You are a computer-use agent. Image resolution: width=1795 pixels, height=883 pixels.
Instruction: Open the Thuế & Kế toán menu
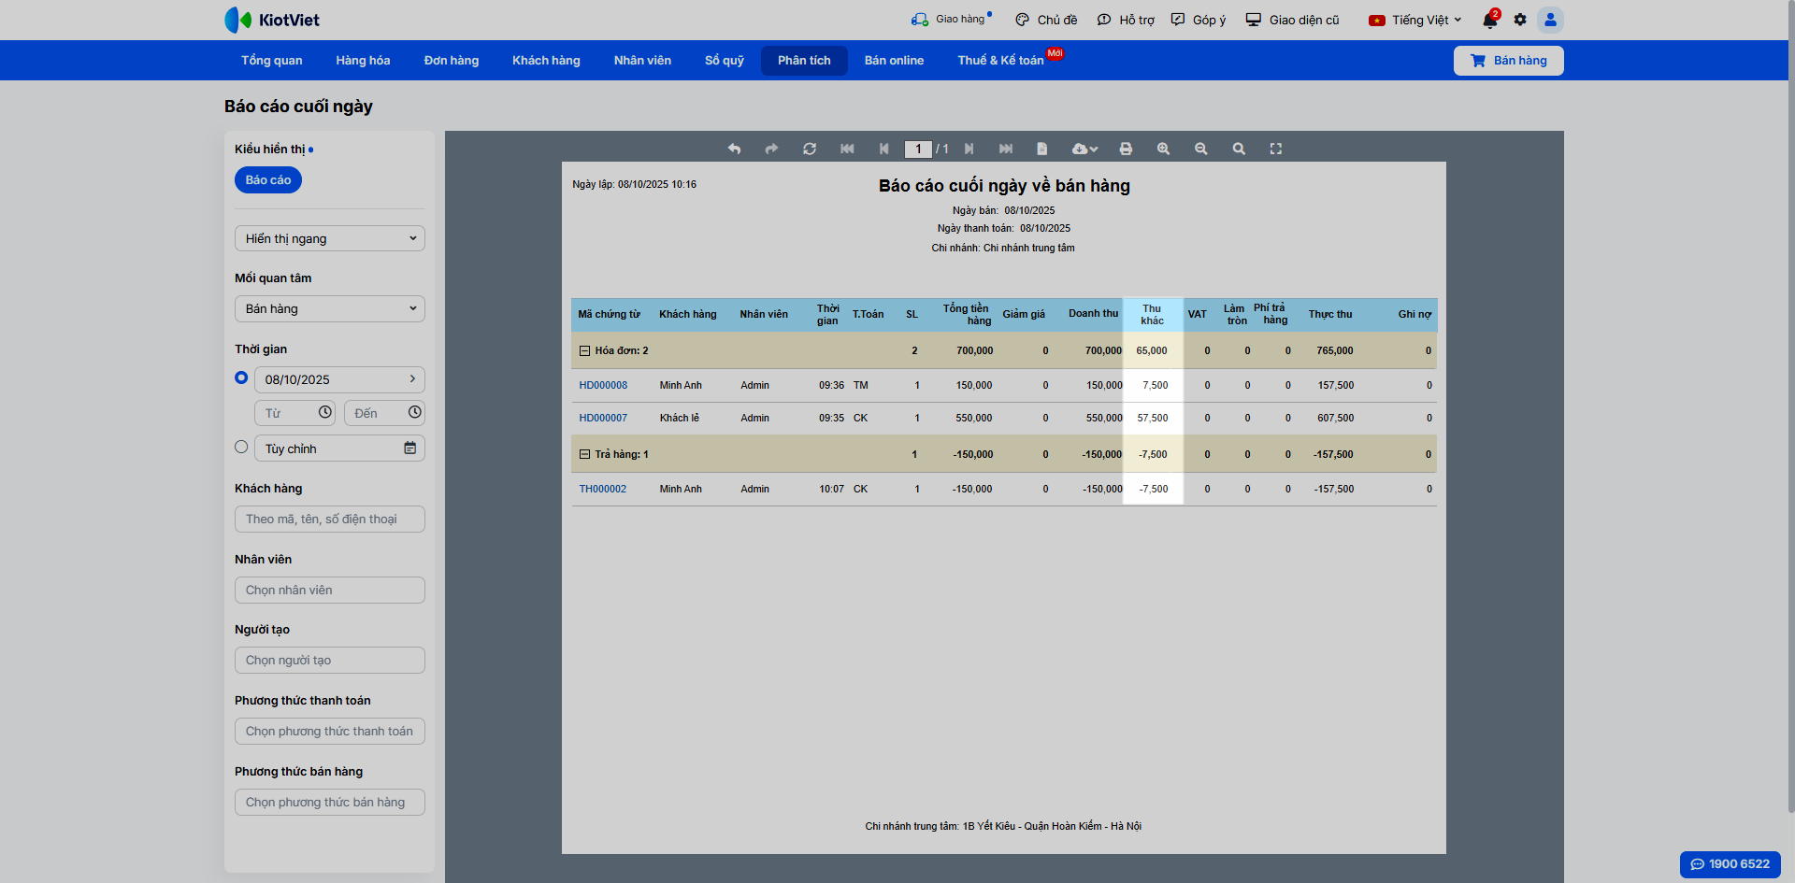coord(1000,61)
